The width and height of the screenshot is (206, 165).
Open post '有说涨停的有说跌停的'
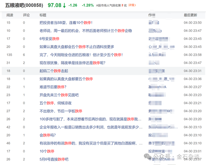click(x=91, y=143)
